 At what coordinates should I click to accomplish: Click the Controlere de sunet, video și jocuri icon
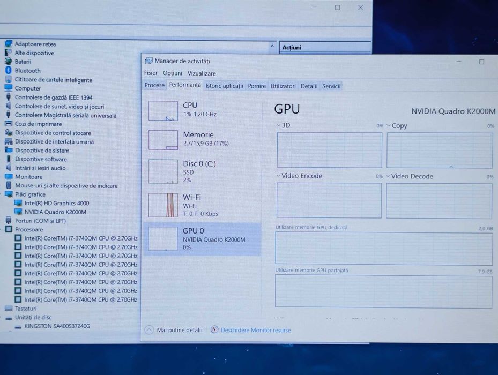click(9, 106)
